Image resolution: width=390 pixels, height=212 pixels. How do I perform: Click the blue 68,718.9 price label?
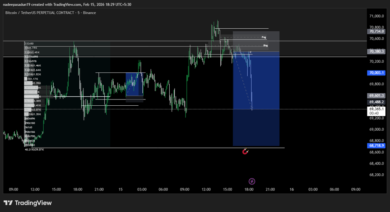pos(377,146)
